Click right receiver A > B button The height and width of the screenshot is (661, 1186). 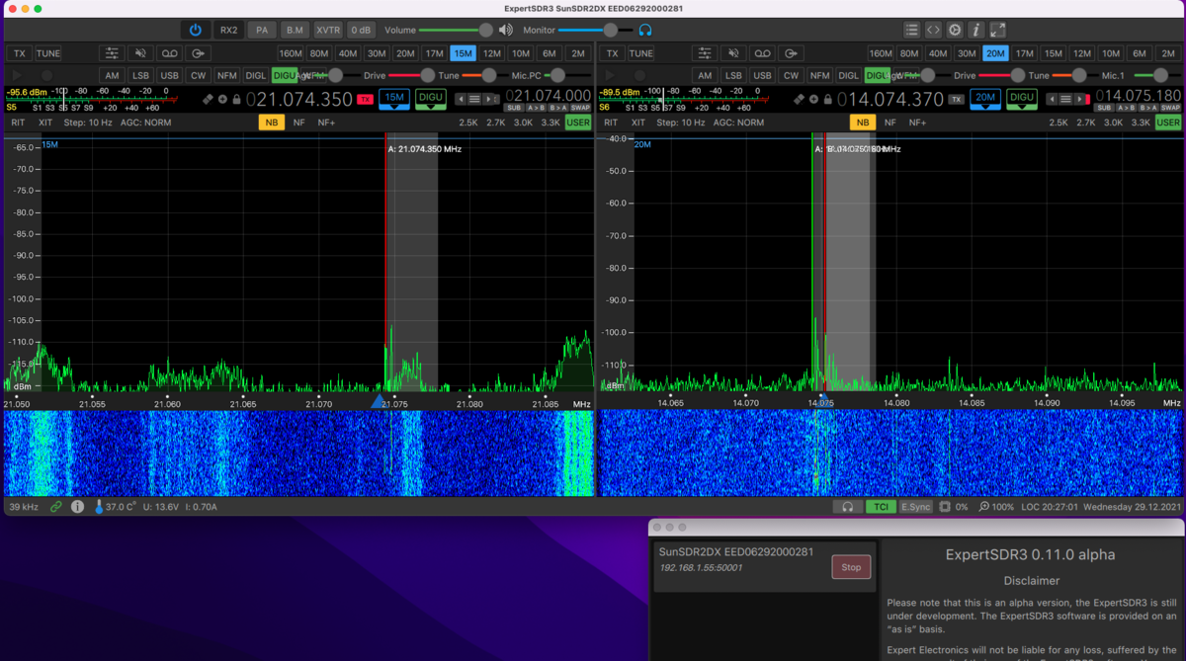(1128, 107)
